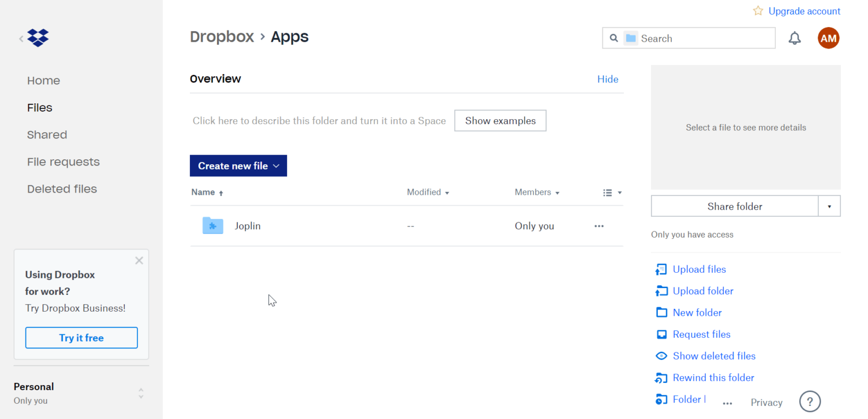This screenshot has height=419, width=868.
Task: Click the Upgrade account link
Action: pyautogui.click(x=804, y=11)
